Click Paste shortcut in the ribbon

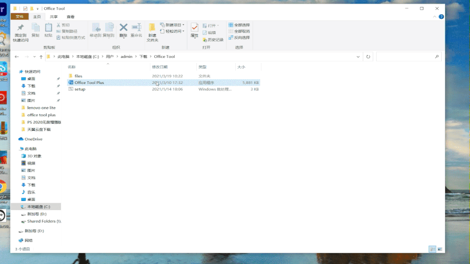[x=71, y=37]
